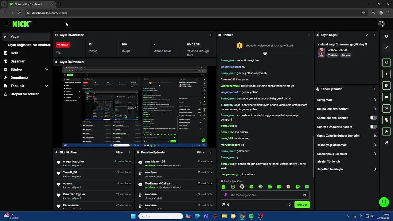Open Filtre in Etkinlik Akışı panel
The height and width of the screenshot is (221, 393).
coord(119,152)
